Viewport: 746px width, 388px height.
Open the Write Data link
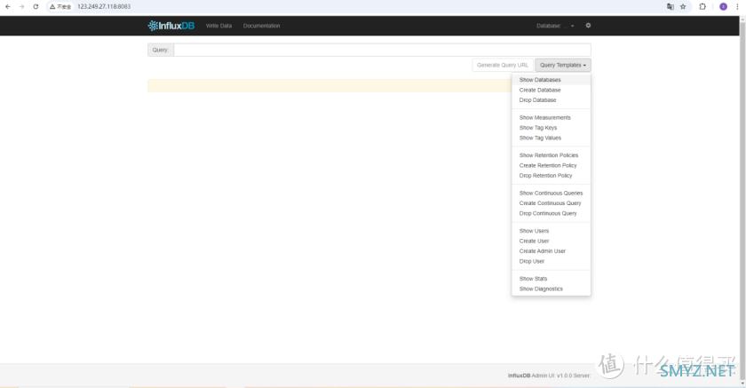tap(218, 26)
